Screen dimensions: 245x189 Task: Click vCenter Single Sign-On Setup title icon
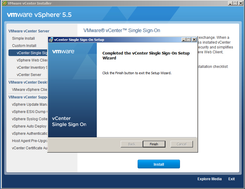point(51,40)
